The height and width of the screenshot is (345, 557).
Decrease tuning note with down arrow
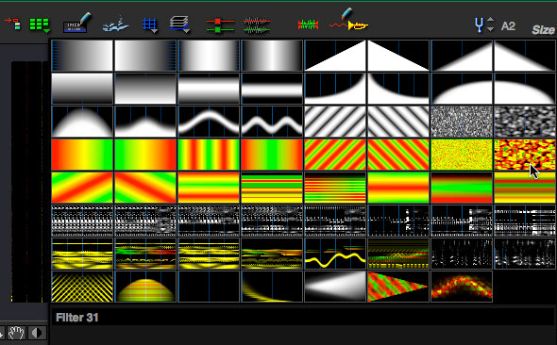[491, 29]
